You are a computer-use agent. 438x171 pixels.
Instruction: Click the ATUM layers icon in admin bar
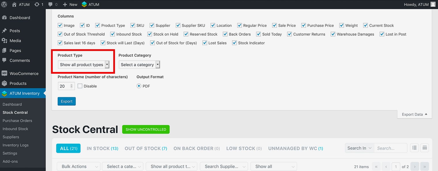(84, 4)
